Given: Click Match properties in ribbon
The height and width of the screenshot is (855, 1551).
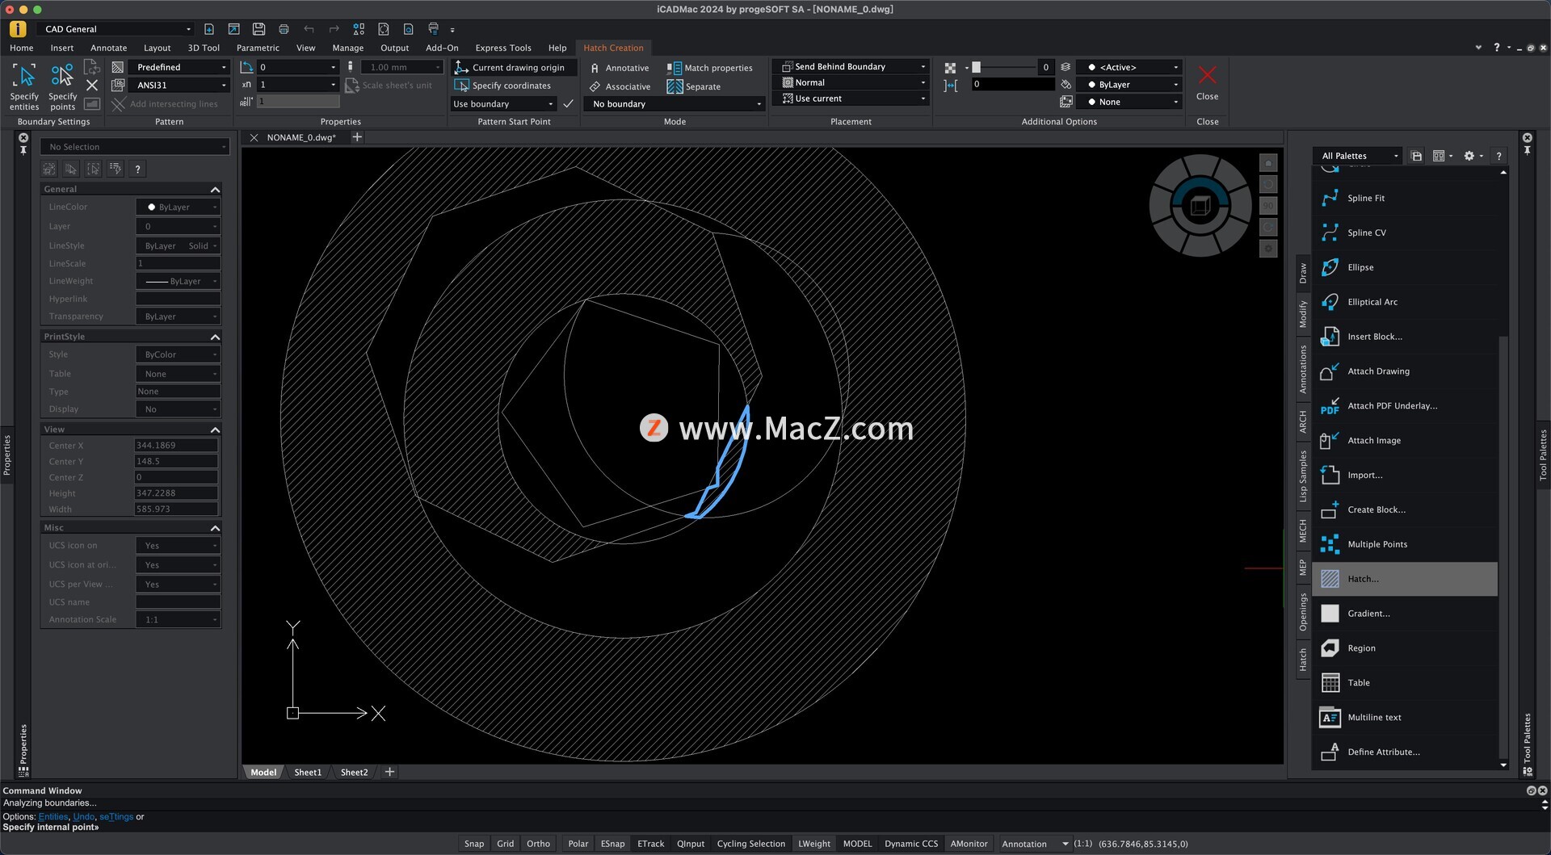Looking at the screenshot, I should point(710,68).
